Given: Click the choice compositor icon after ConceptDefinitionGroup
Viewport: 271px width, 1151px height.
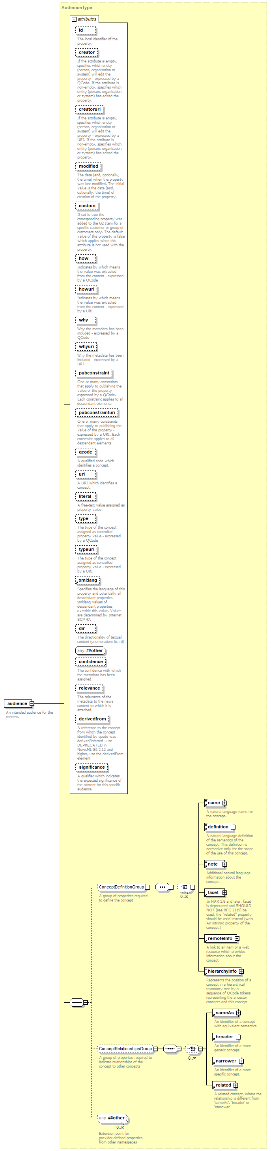Looking at the screenshot, I should point(183,887).
